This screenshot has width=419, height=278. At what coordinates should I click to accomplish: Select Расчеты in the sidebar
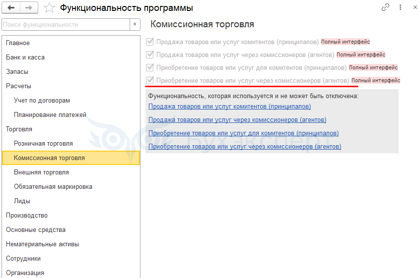(x=71, y=86)
